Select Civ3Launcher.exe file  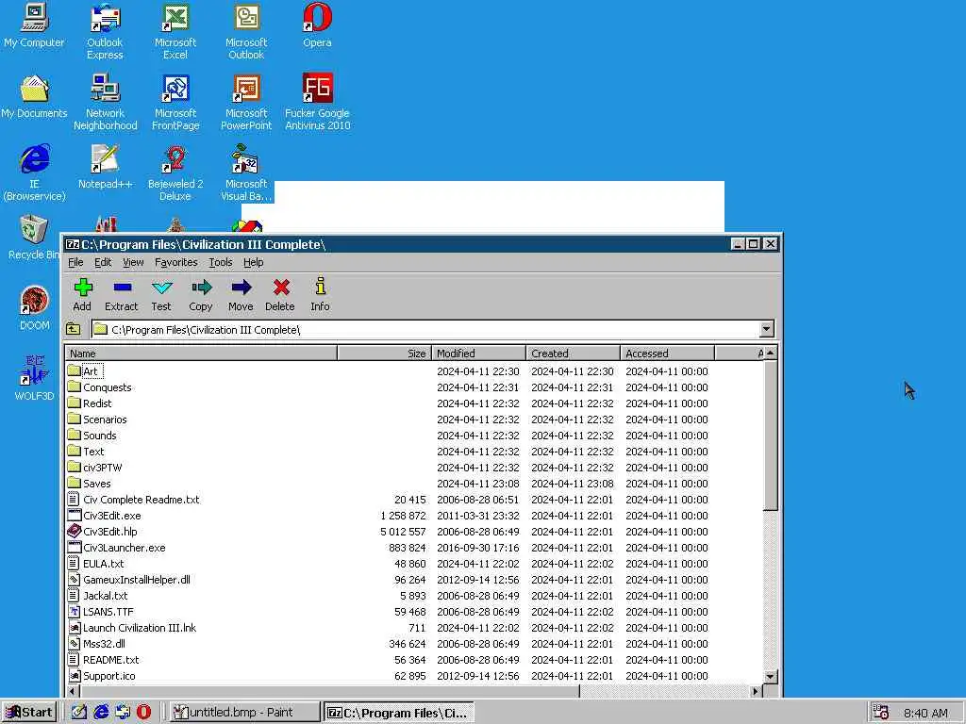116,548
